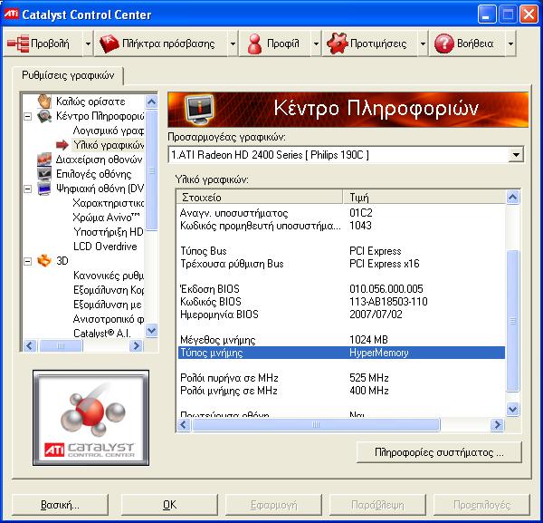
Task: Select Κανονικές ρυθμίσεις under 3D
Action: (109, 276)
